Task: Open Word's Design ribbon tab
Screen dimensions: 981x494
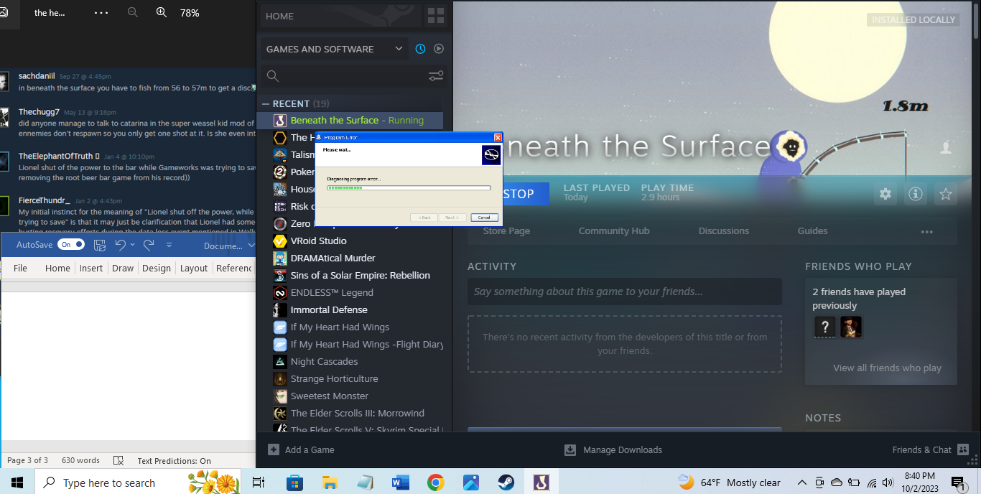Action: click(x=157, y=268)
